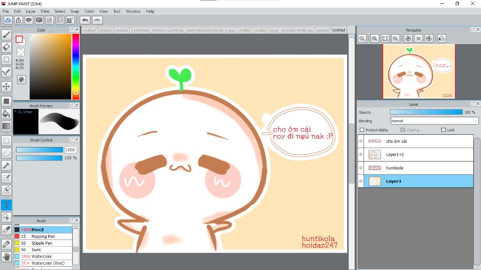
Task: Select the Gradient tool
Action: pyautogui.click(x=7, y=126)
